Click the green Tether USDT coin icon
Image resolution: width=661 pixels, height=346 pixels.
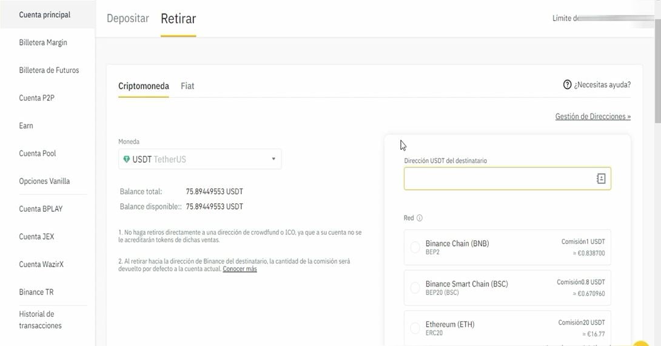point(126,160)
